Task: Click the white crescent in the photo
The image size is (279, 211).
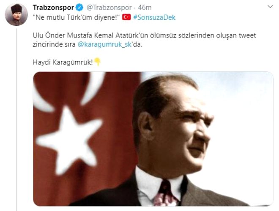Action: [x=68, y=92]
